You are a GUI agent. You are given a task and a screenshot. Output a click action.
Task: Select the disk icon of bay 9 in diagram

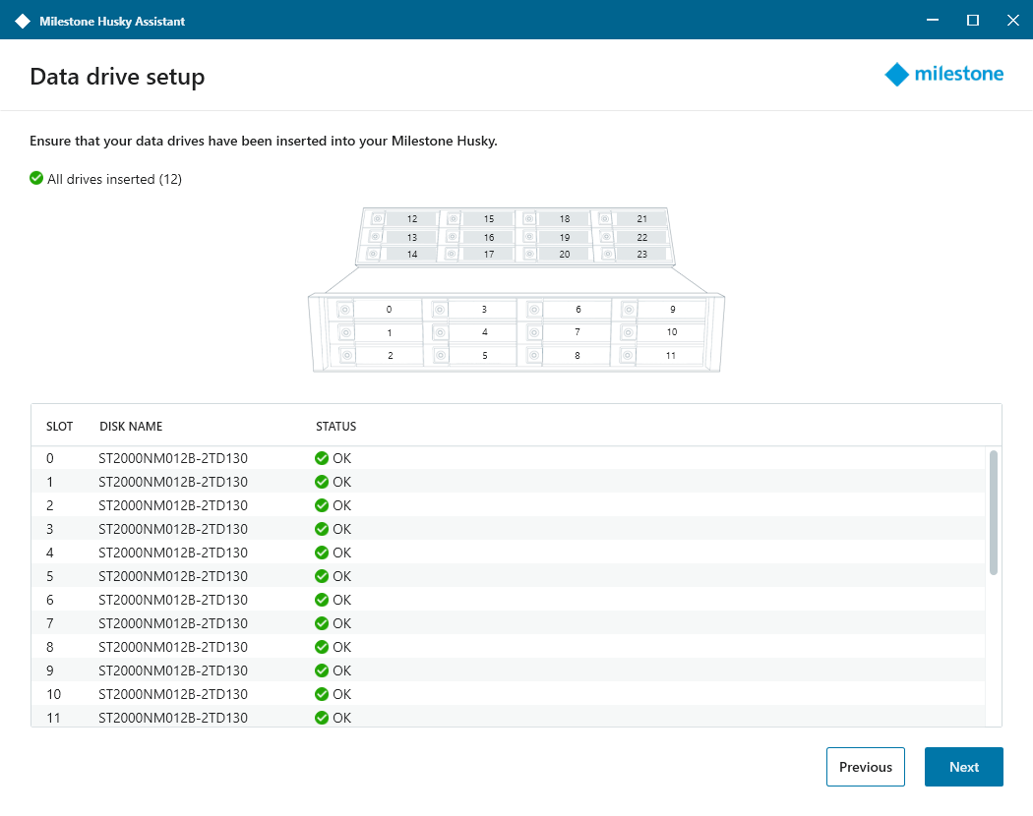coord(630,310)
